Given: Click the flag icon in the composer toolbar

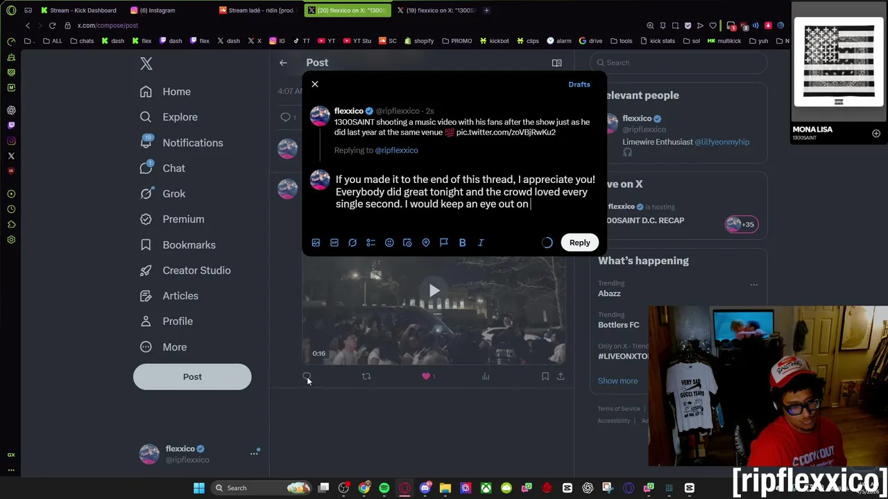Looking at the screenshot, I should (x=444, y=243).
